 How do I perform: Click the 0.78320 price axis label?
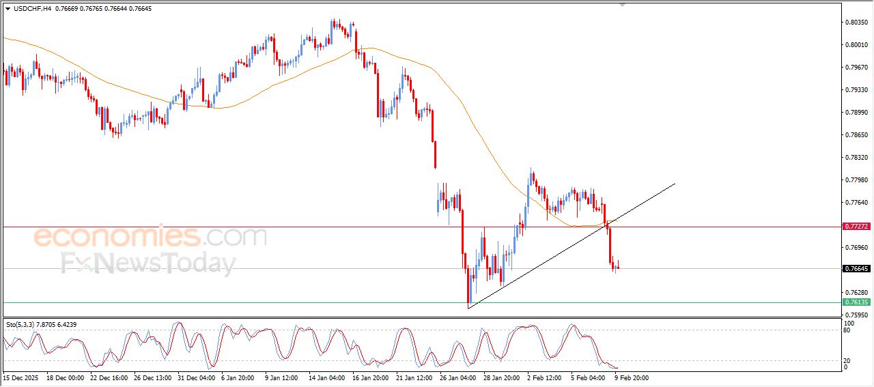coord(856,158)
